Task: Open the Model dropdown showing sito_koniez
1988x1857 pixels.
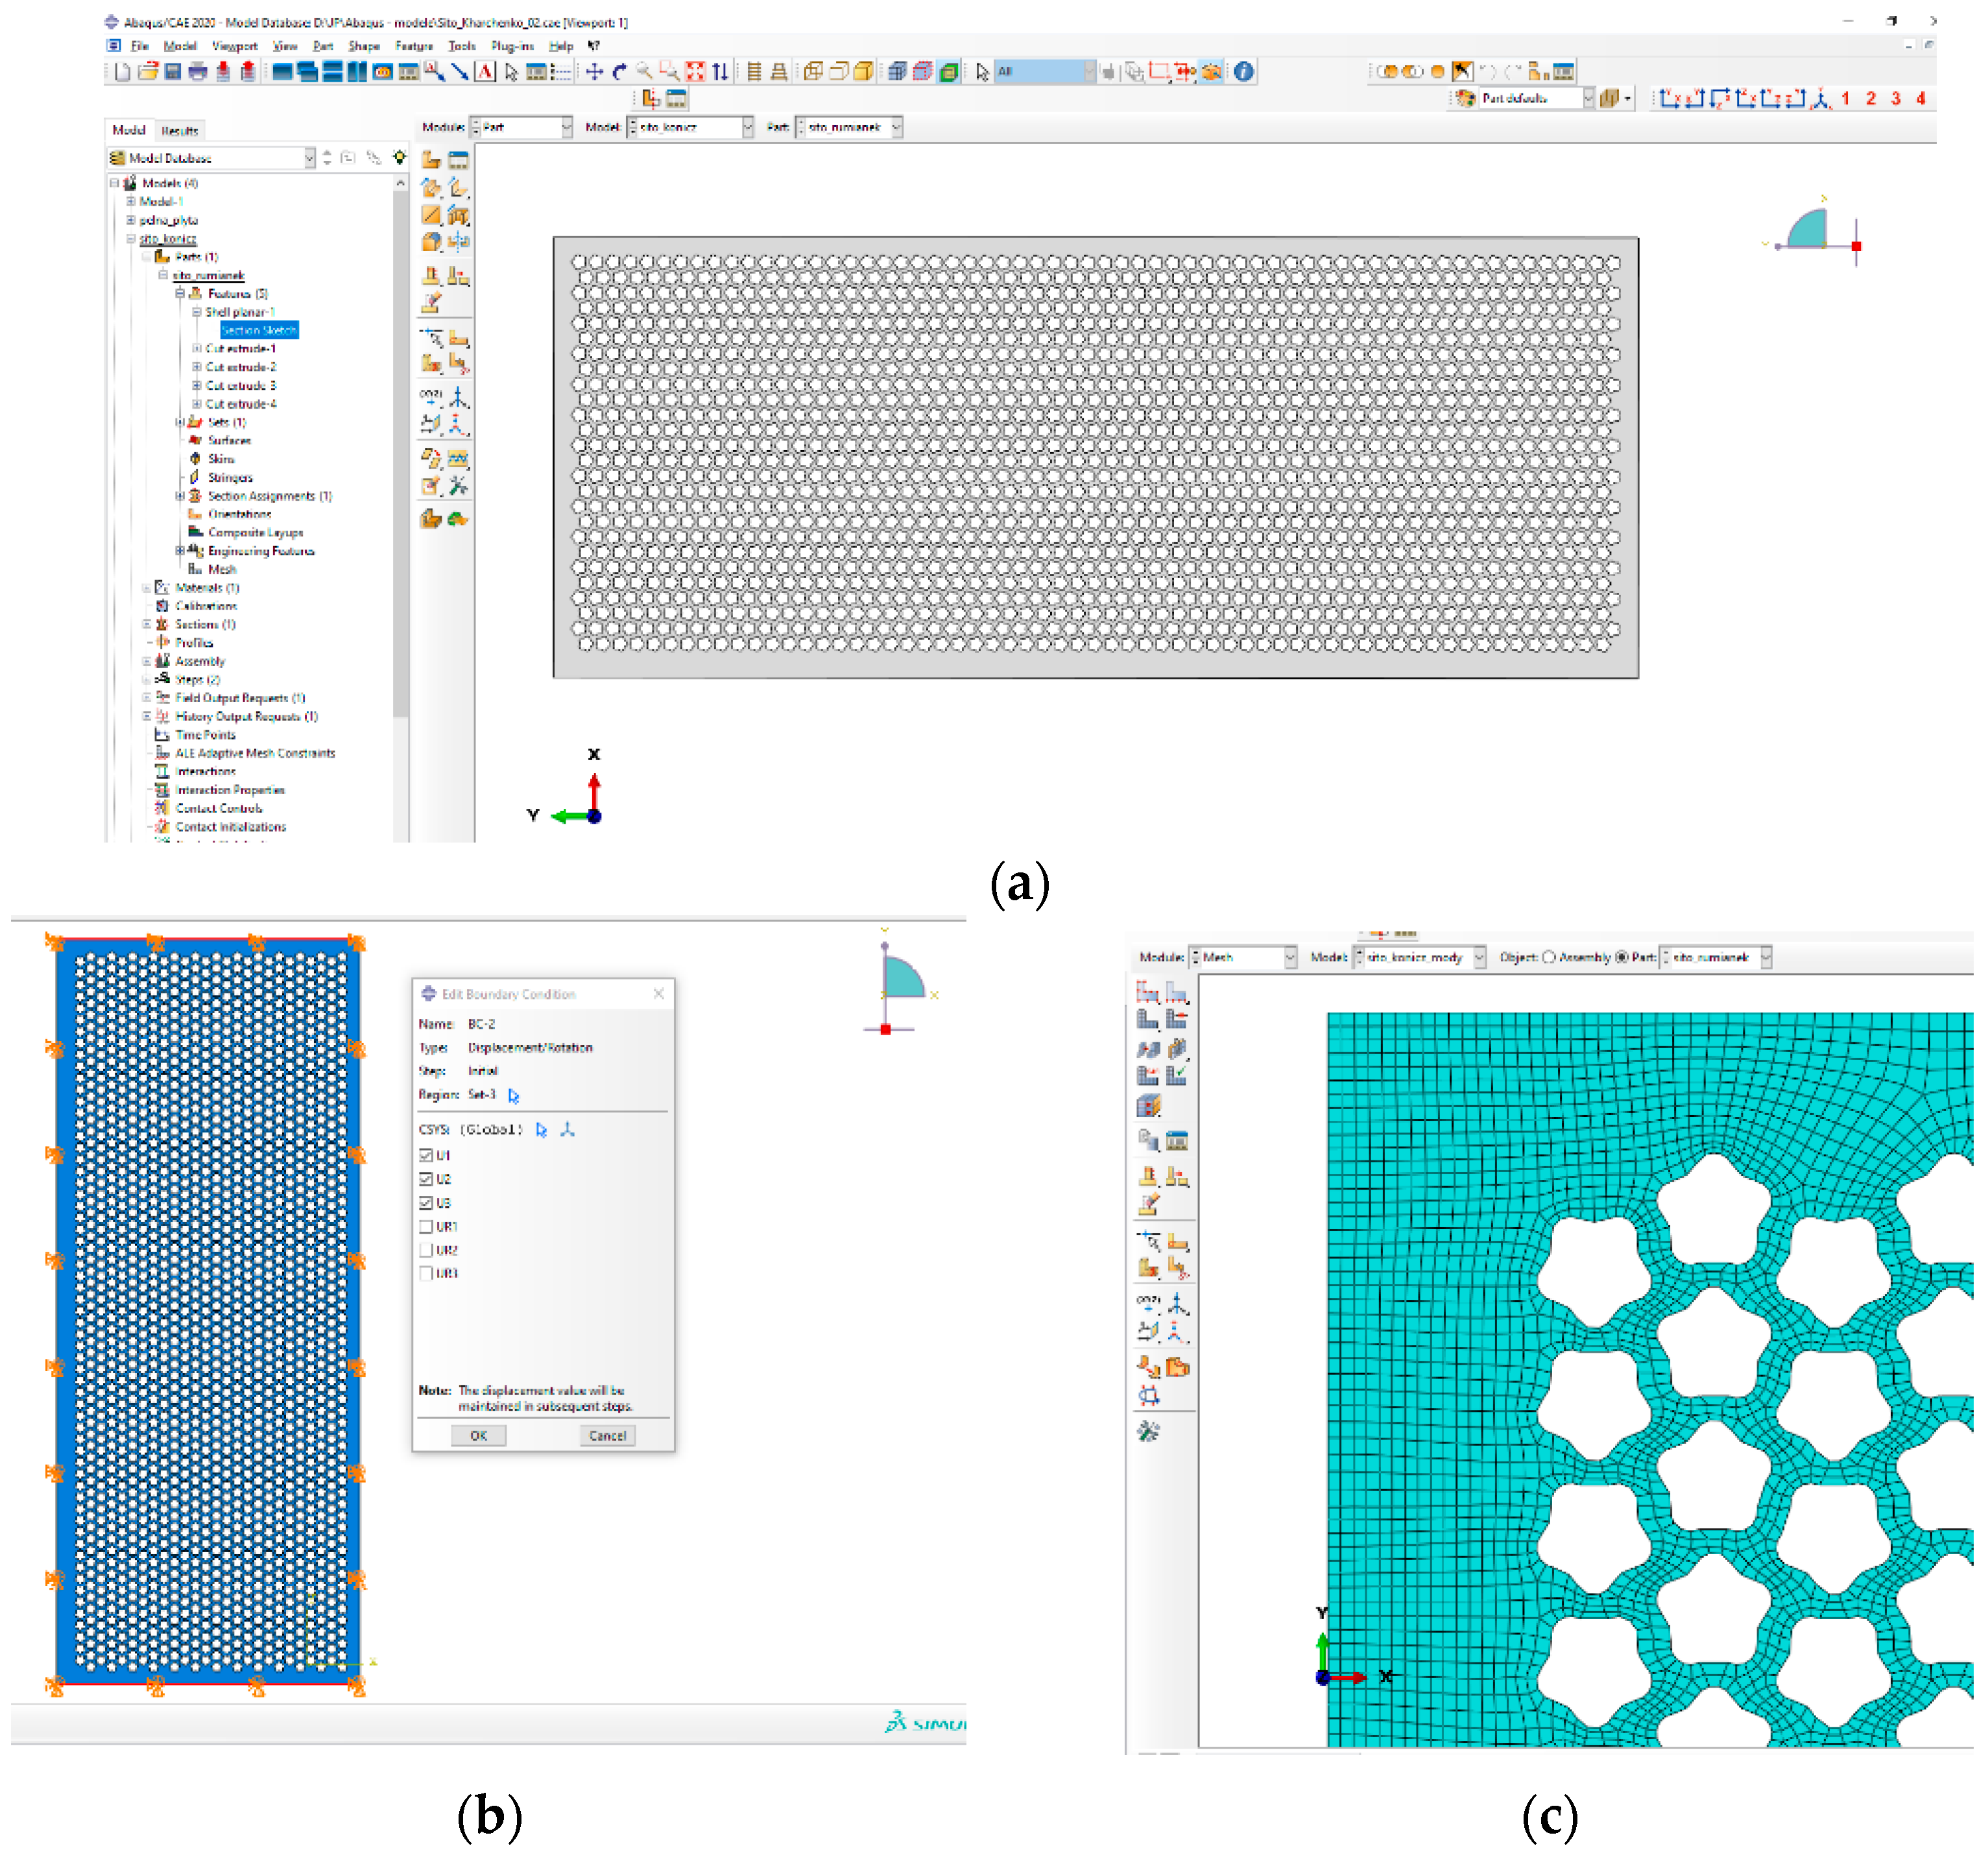Action: 747,127
